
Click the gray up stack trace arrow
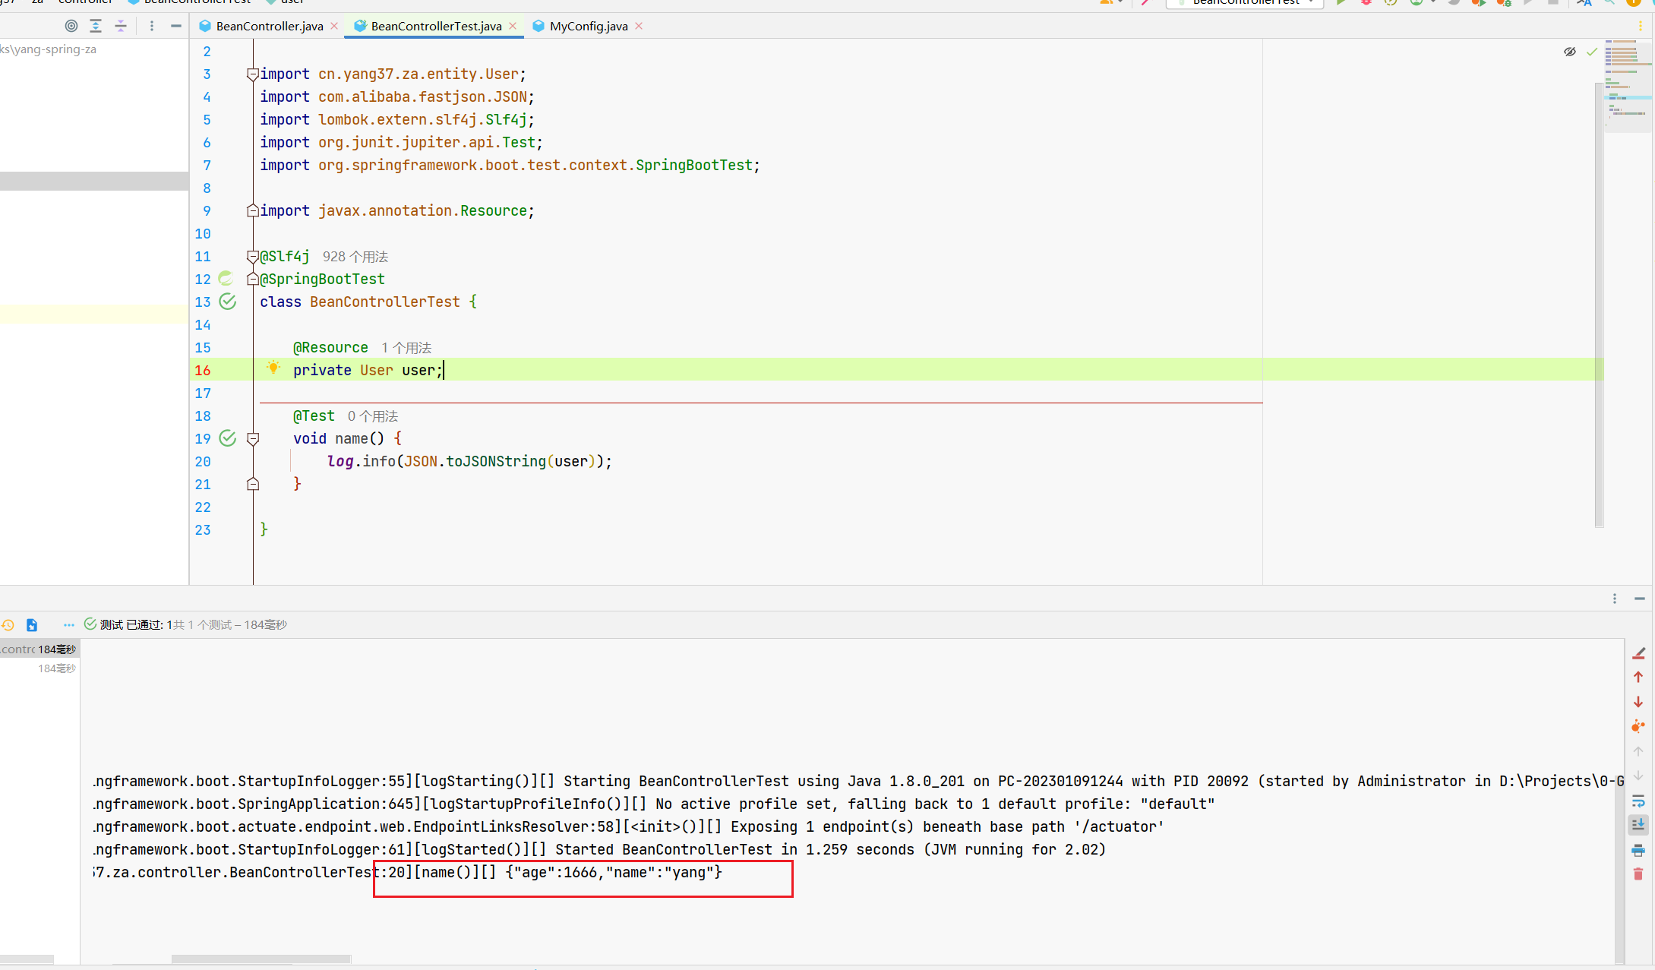1638,751
